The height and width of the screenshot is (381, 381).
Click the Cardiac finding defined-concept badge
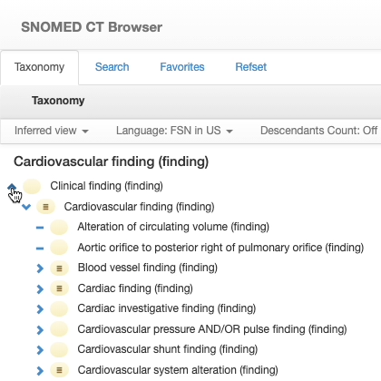click(59, 288)
